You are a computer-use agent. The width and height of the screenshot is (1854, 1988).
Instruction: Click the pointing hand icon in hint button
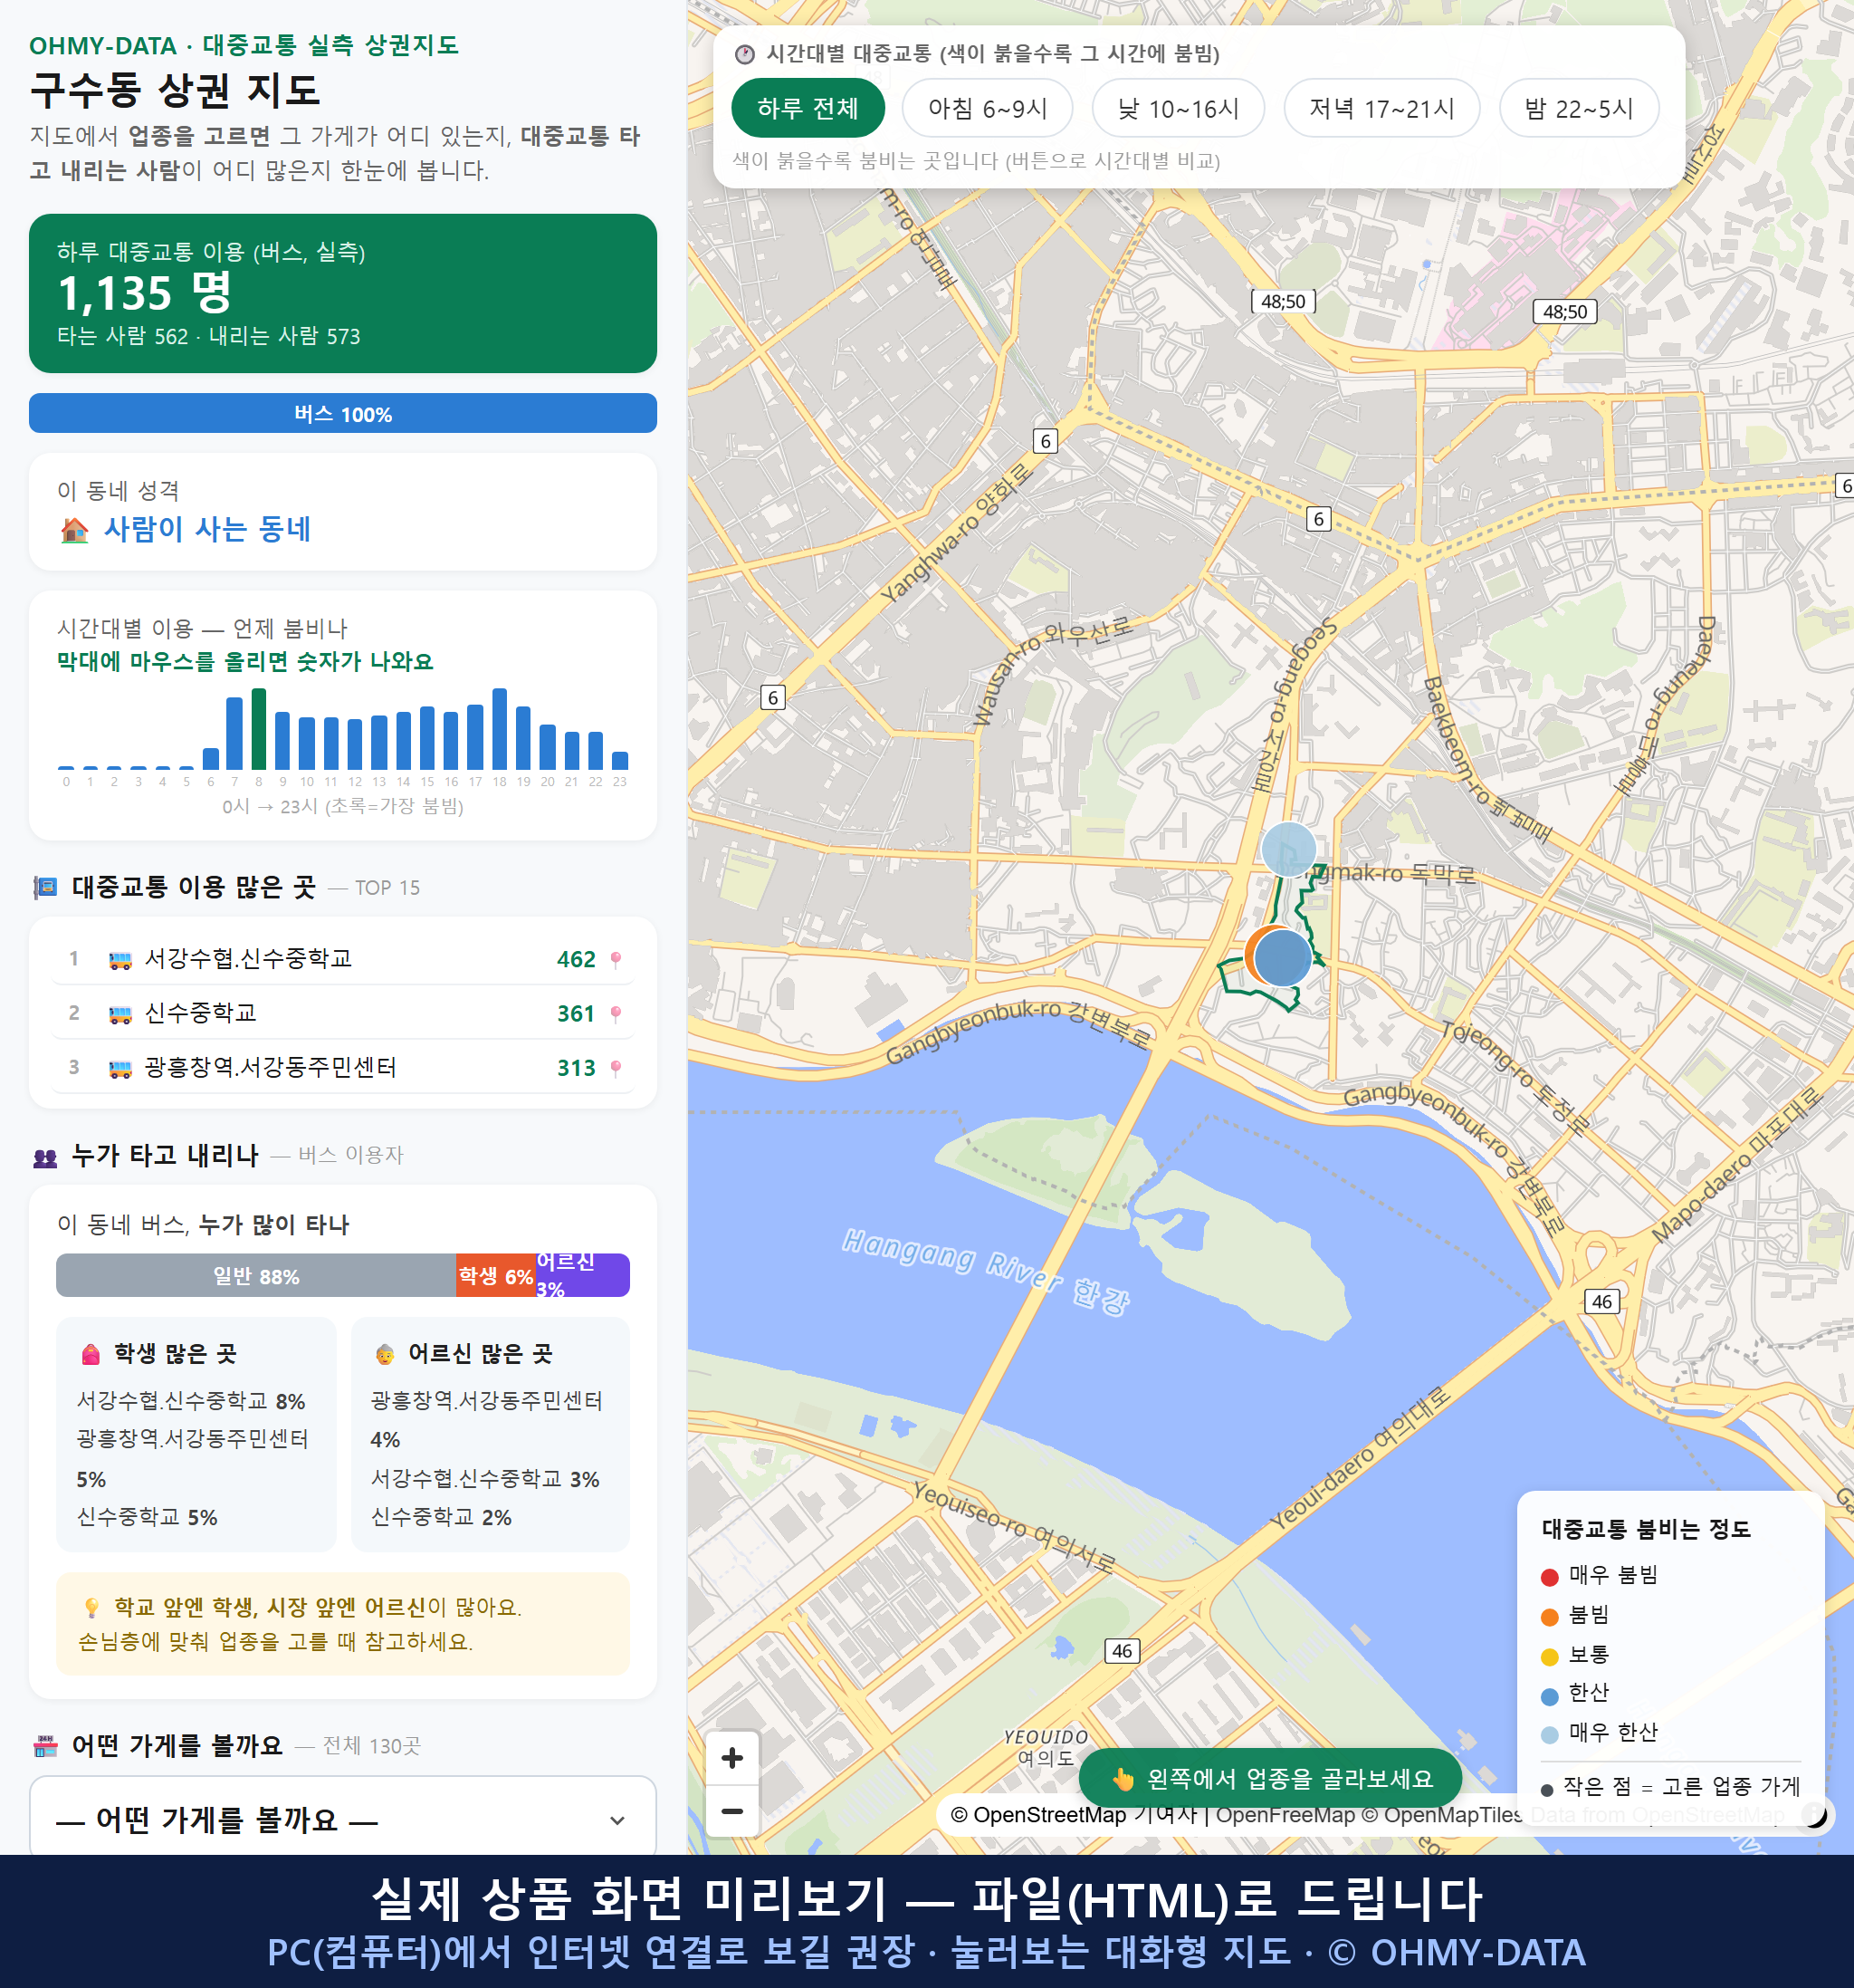coord(1123,1780)
